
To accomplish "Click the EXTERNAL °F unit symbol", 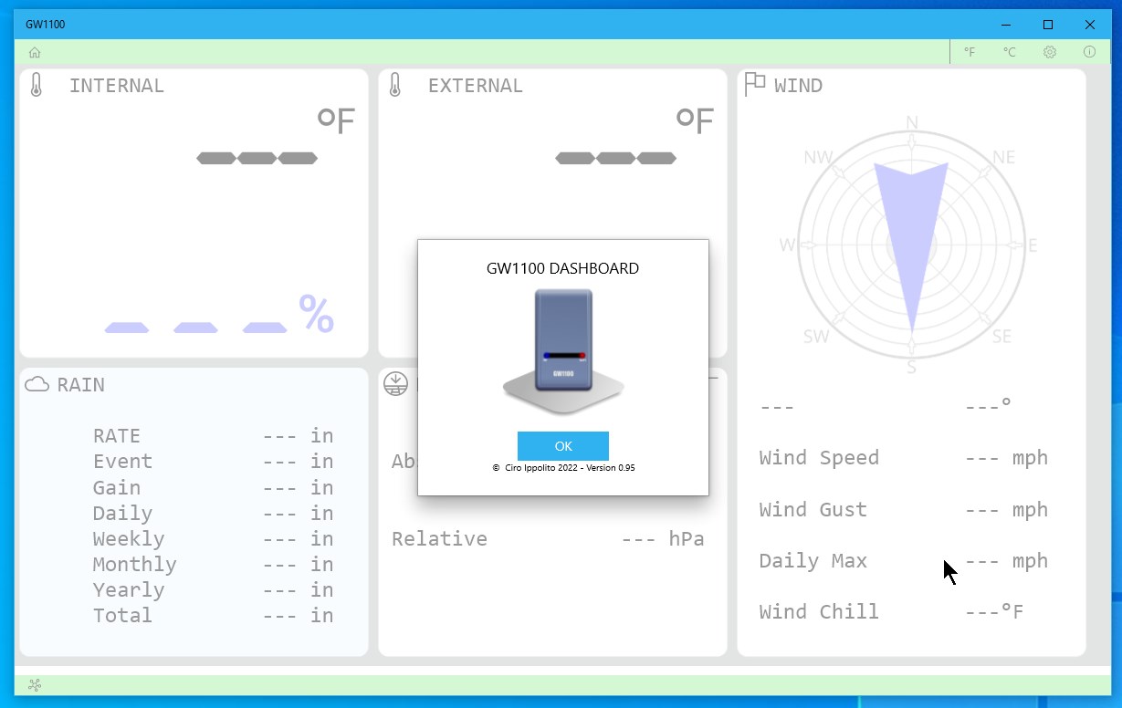I will [695, 120].
